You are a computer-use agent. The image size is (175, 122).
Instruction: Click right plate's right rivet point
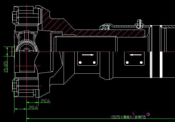(x=141, y=62)
